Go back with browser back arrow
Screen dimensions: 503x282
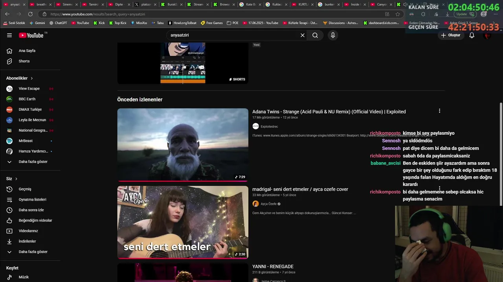tap(7, 14)
